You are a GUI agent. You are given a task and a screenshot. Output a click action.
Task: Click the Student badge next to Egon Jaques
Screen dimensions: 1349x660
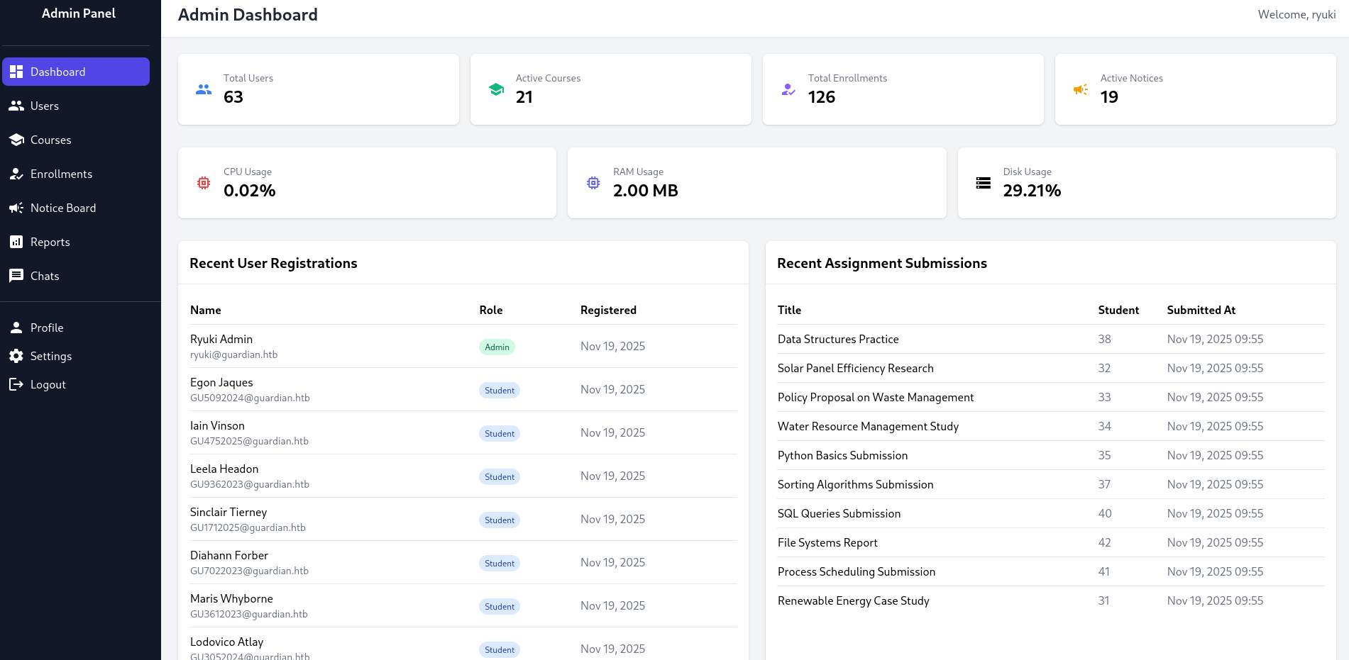[499, 390]
